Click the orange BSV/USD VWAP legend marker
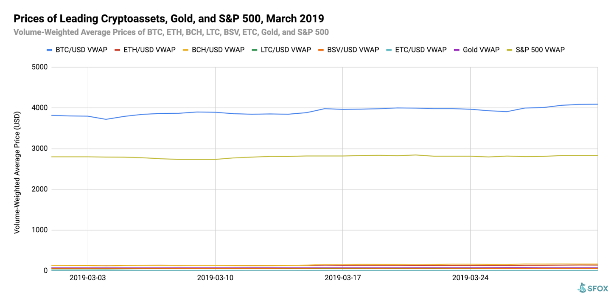This screenshot has width=611, height=295. [322, 50]
